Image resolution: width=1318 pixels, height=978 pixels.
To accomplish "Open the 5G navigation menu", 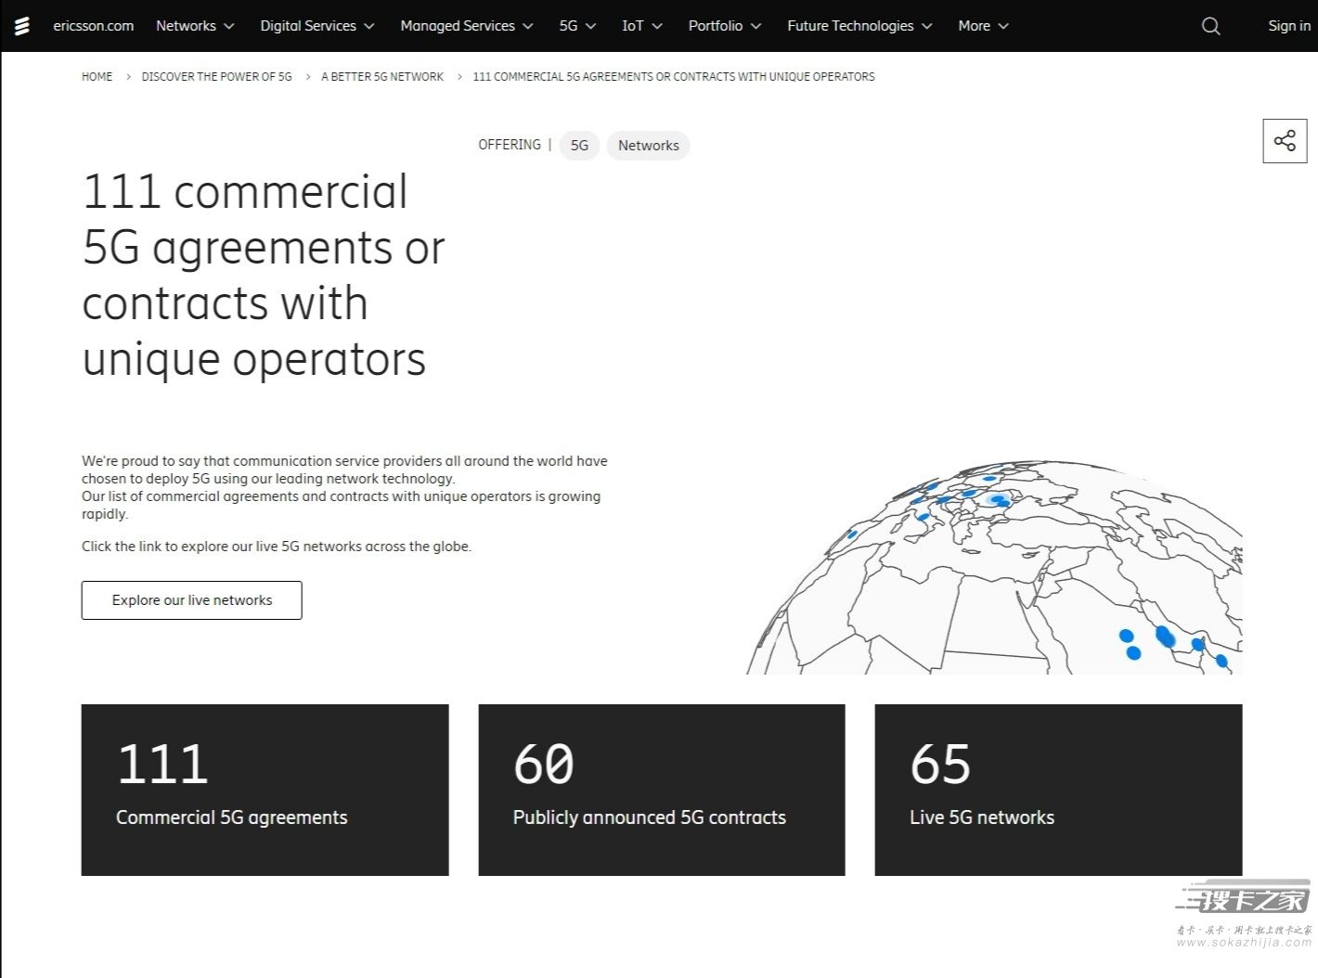I will pos(577,26).
